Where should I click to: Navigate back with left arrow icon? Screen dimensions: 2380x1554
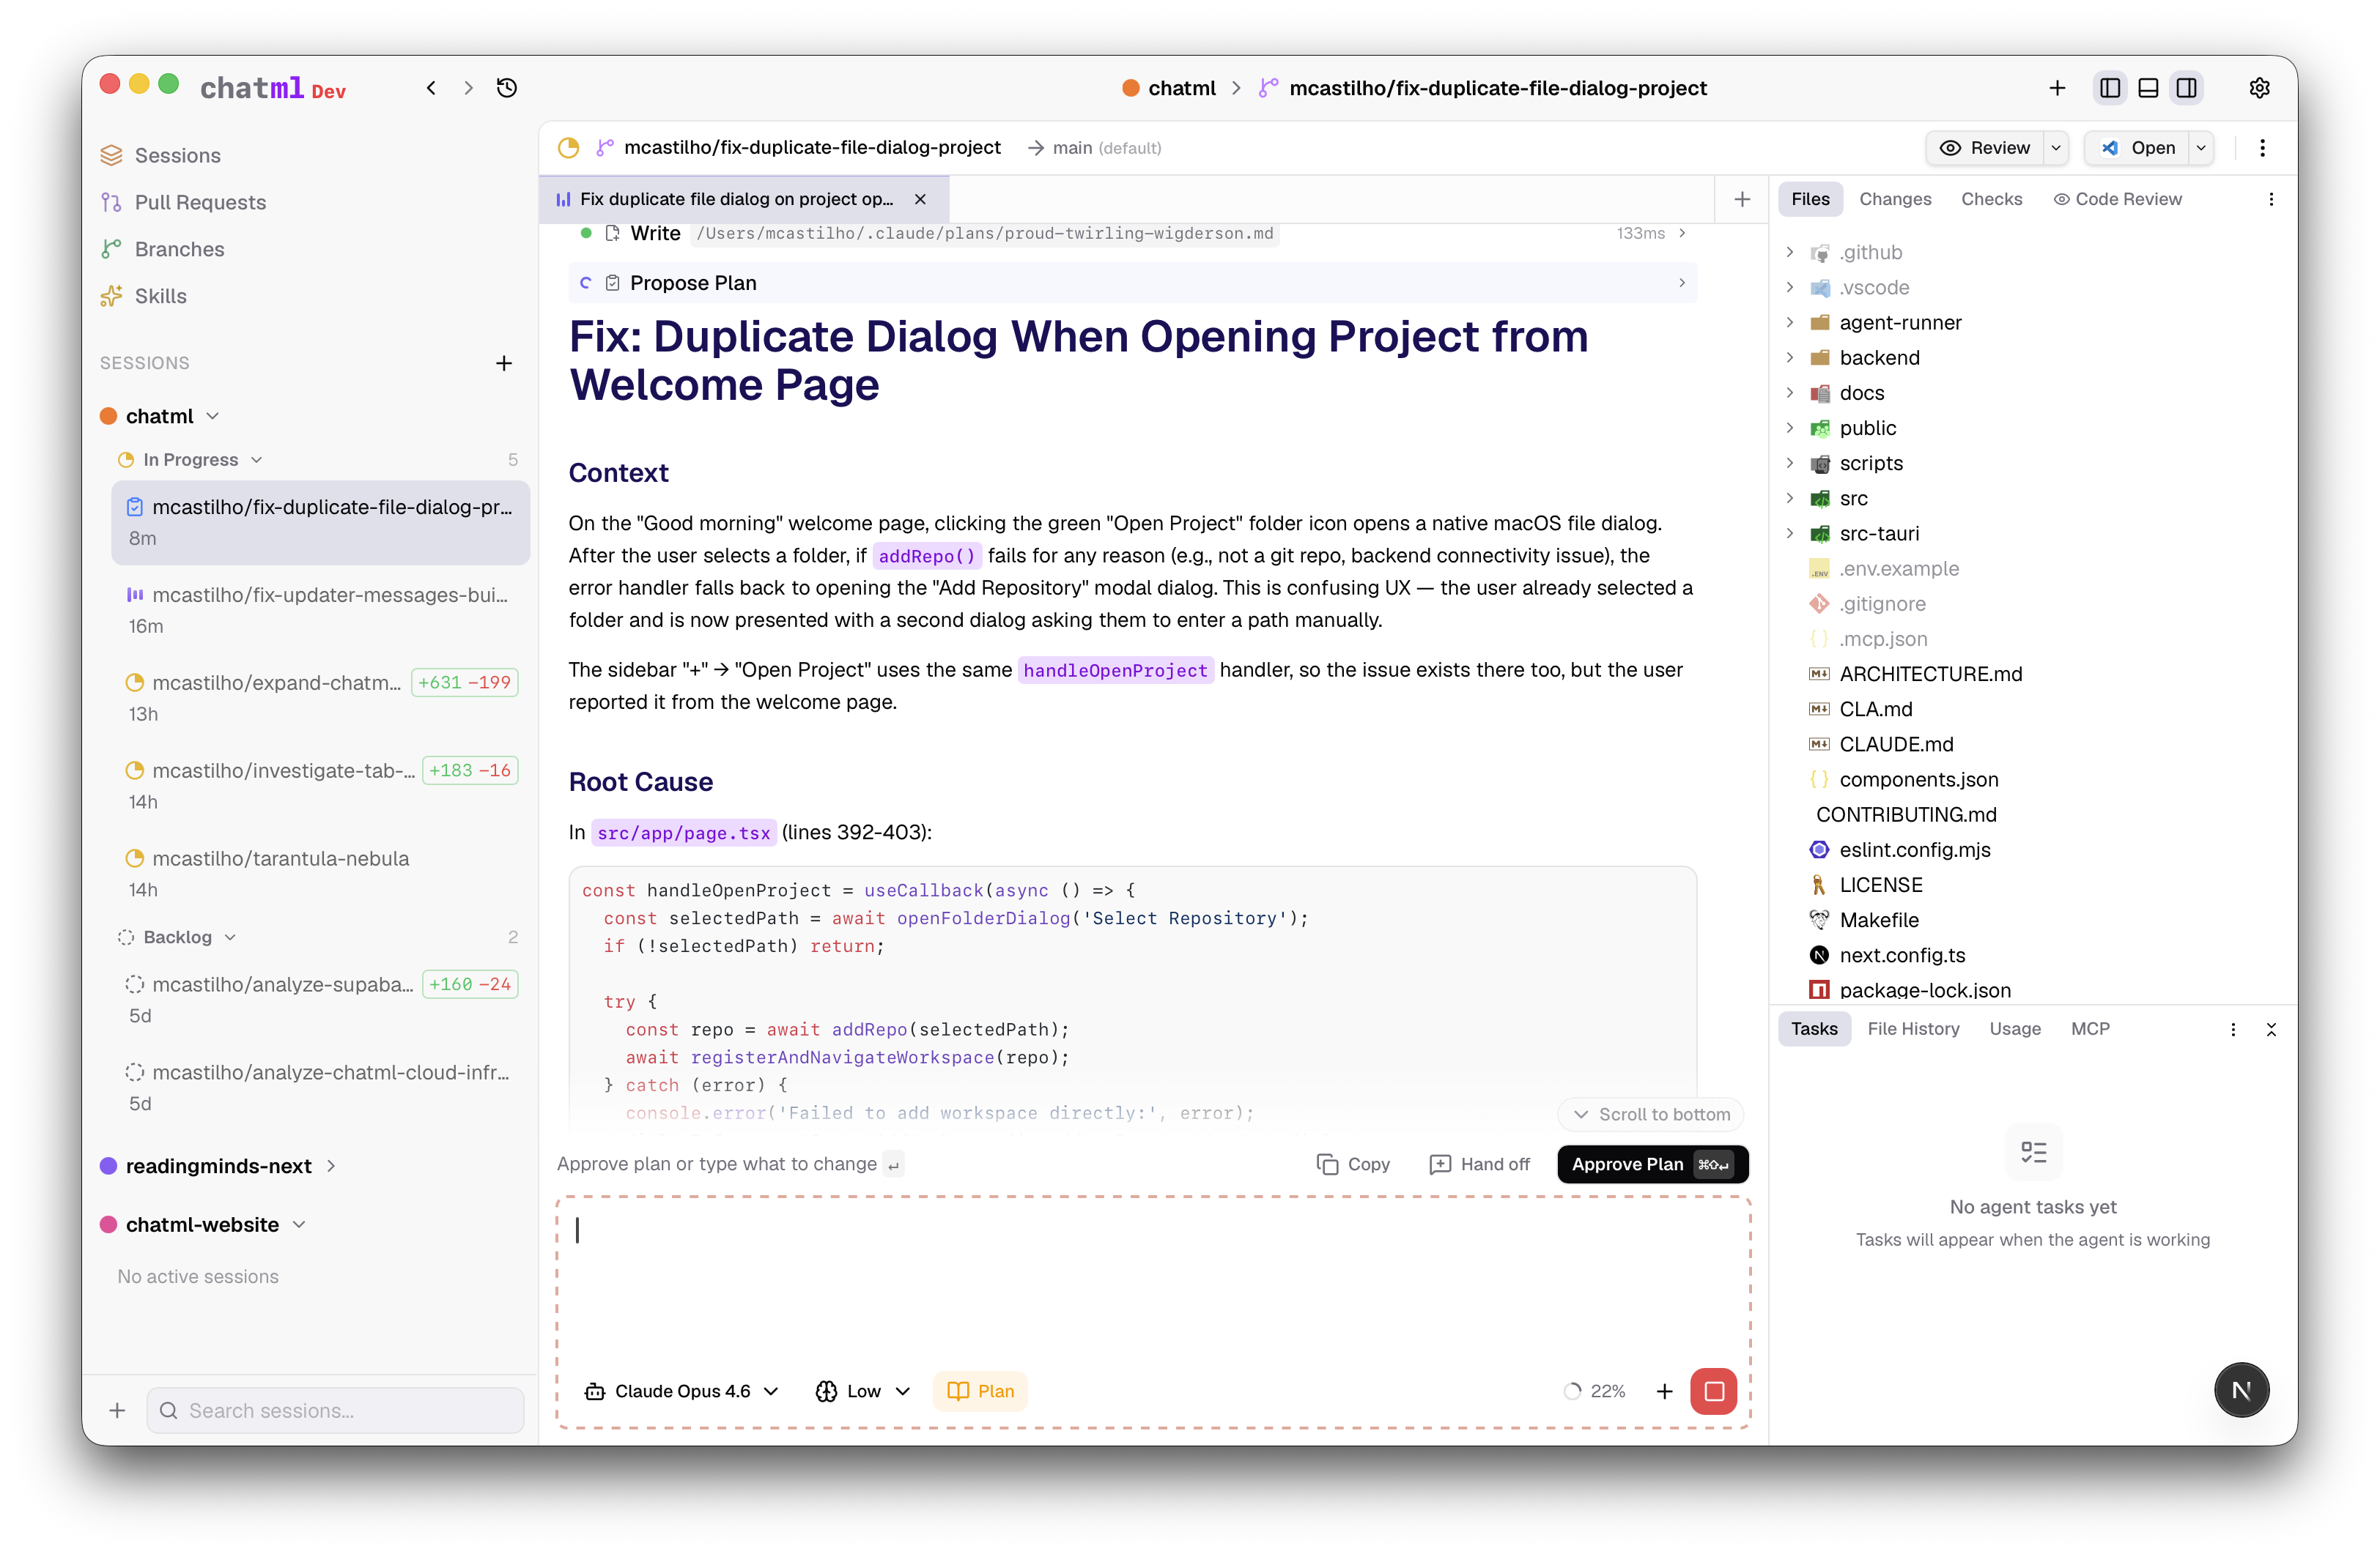pyautogui.click(x=431, y=88)
